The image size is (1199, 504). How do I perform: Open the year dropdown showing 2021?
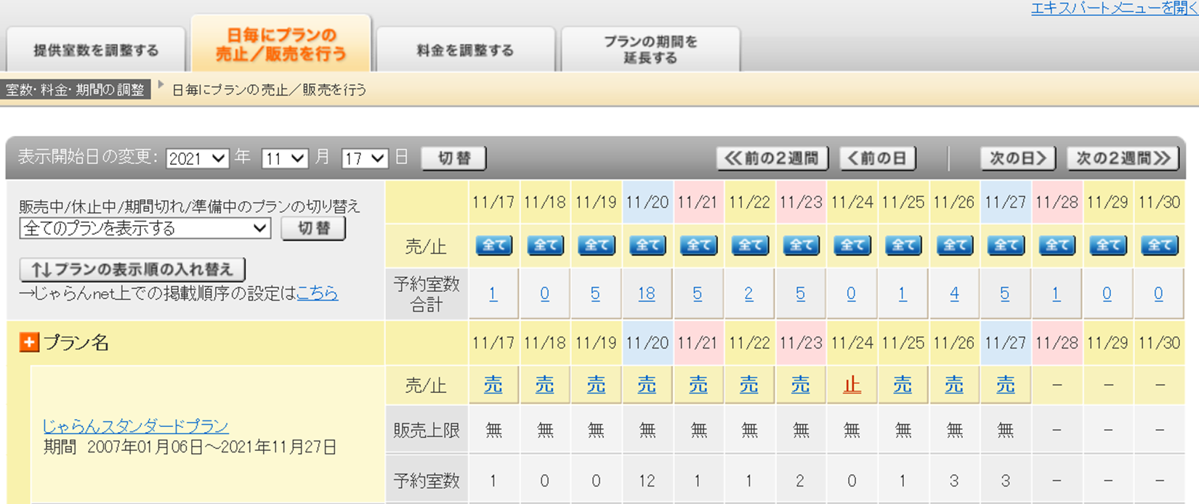pyautogui.click(x=197, y=158)
